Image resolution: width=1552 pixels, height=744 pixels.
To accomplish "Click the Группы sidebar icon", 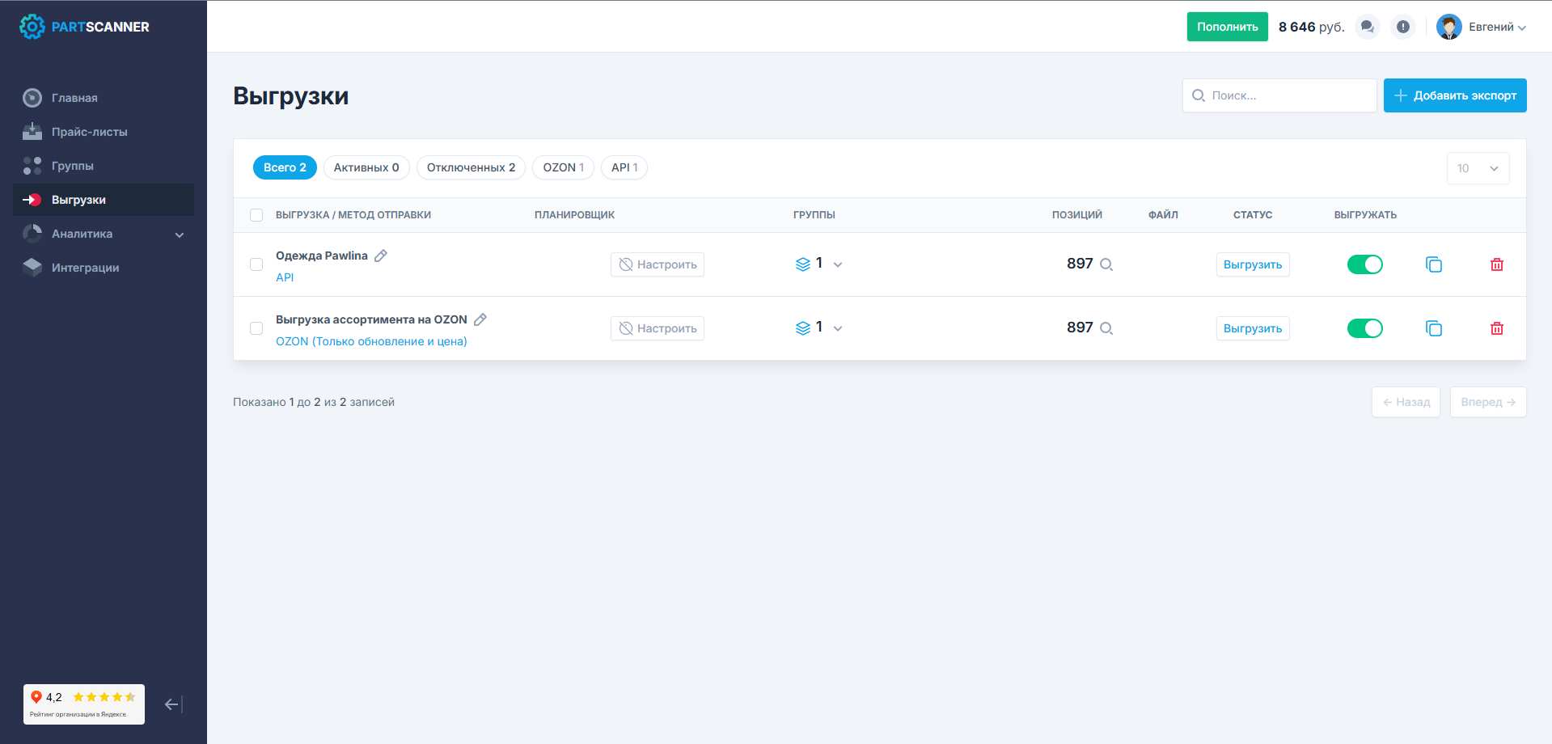I will pos(32,166).
